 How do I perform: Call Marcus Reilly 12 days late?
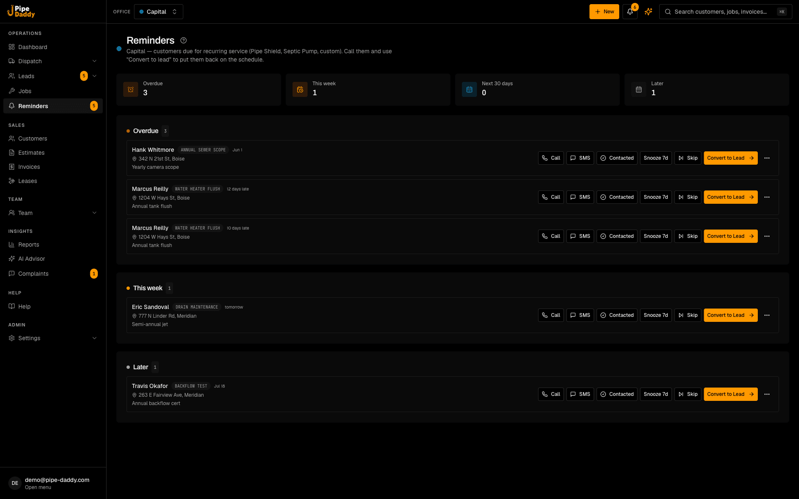click(x=551, y=197)
